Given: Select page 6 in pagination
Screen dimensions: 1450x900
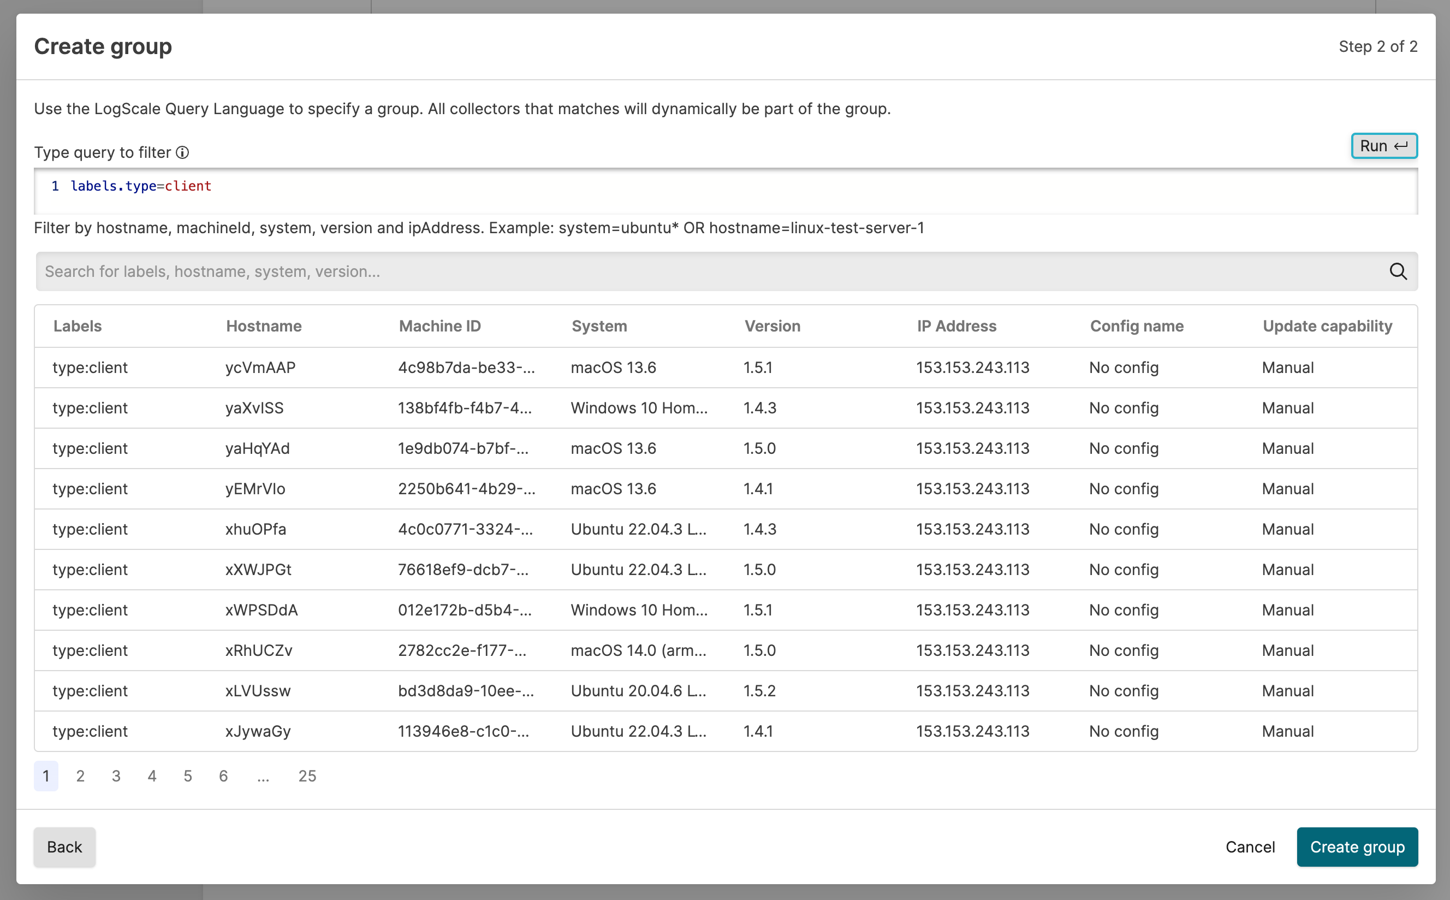Looking at the screenshot, I should 224,775.
